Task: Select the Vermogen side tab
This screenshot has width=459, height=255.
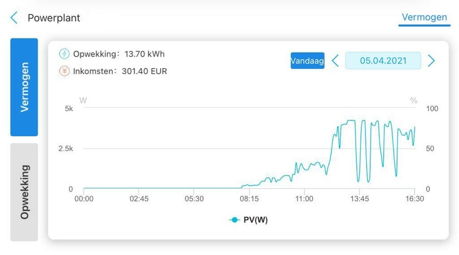Action: tap(24, 87)
